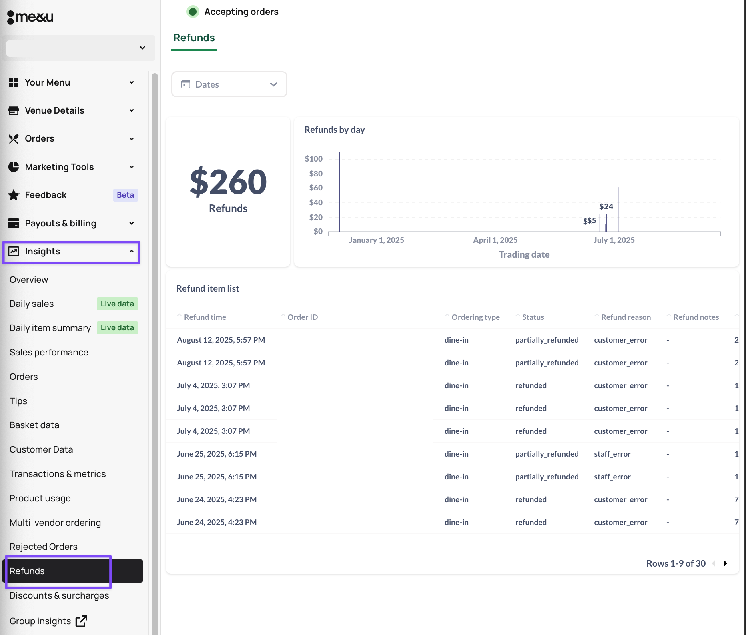Sort table by Refund time column
This screenshot has height=635, width=746.
pyautogui.click(x=205, y=317)
